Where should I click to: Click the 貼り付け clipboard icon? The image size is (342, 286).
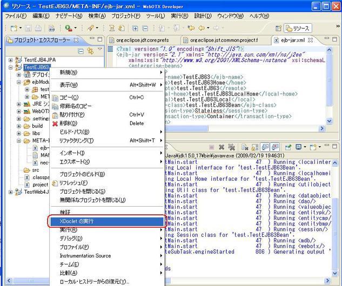pyautogui.click(x=55, y=114)
